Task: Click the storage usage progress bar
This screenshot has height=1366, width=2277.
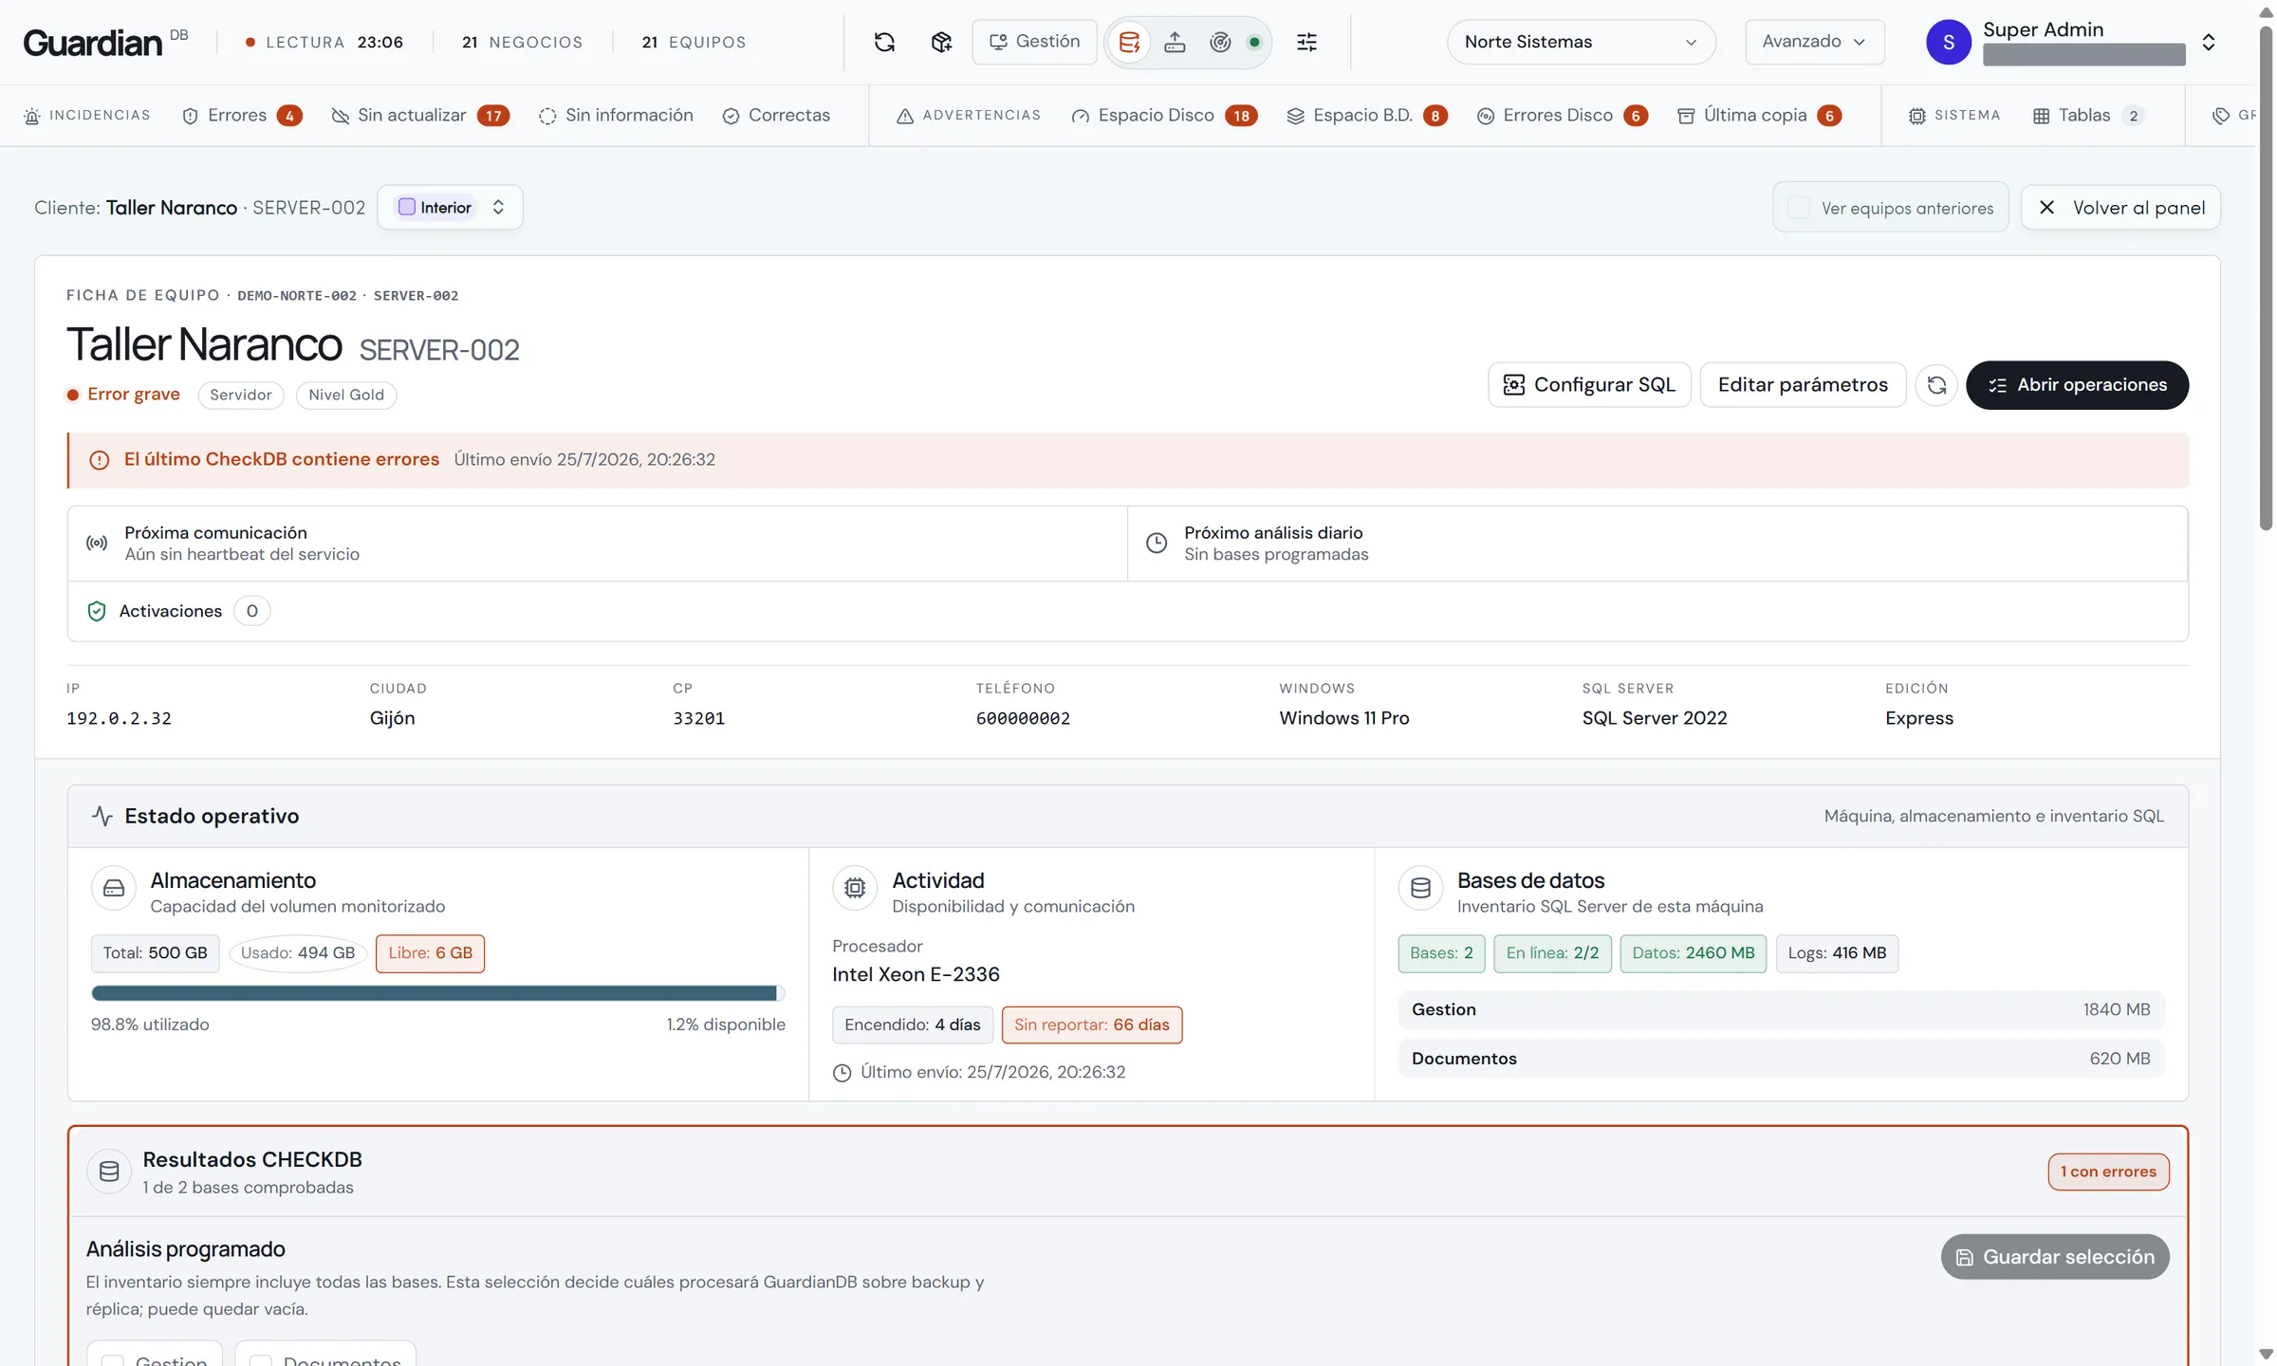Action: tap(438, 993)
